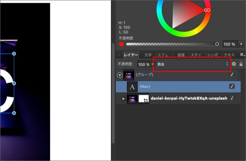246x161 pixels.
Task: Click the red color dot indicator
Action: pos(122,44)
